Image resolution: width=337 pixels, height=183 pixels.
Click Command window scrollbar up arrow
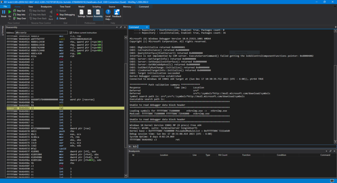pyautogui.click(x=335, y=31)
